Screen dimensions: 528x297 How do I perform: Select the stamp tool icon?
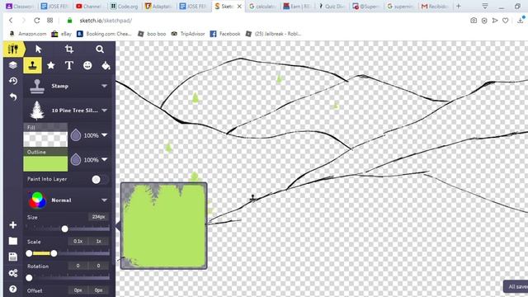click(32, 65)
